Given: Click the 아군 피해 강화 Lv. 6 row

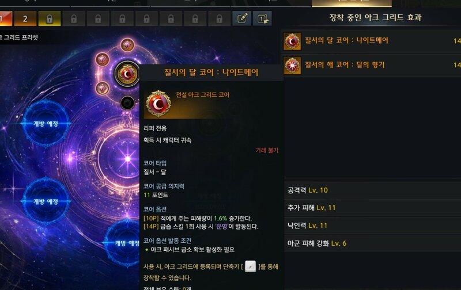Looking at the screenshot, I should pyautogui.click(x=372, y=243).
